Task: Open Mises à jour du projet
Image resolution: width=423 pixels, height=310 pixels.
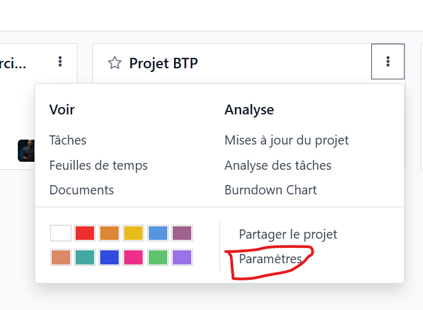Action: click(287, 140)
